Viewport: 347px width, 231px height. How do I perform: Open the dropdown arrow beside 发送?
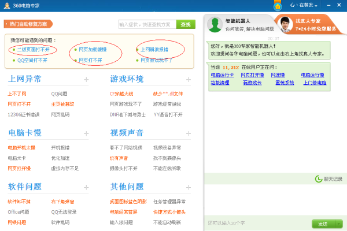tap(339, 224)
